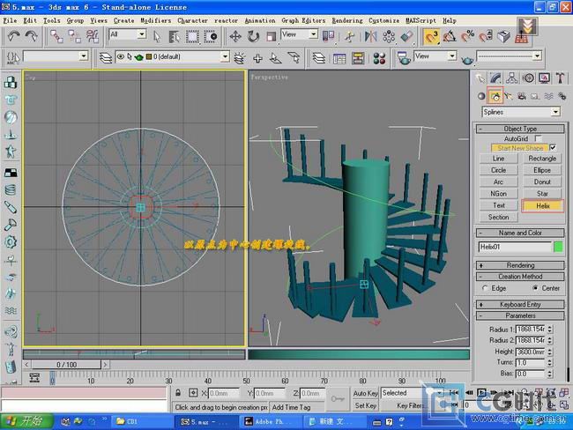Open the MAXScript menu

click(420, 20)
